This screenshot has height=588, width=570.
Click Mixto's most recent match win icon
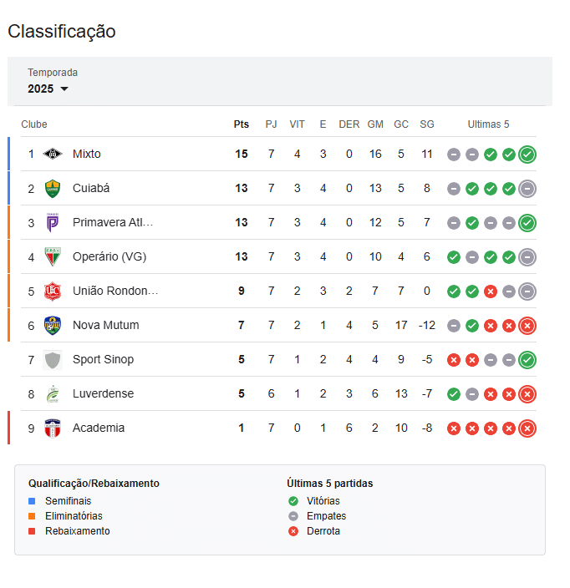[527, 154]
